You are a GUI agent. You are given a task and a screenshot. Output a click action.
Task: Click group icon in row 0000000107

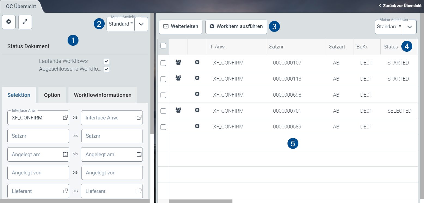click(x=178, y=62)
